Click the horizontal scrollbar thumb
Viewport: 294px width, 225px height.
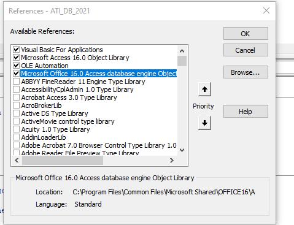point(63,161)
